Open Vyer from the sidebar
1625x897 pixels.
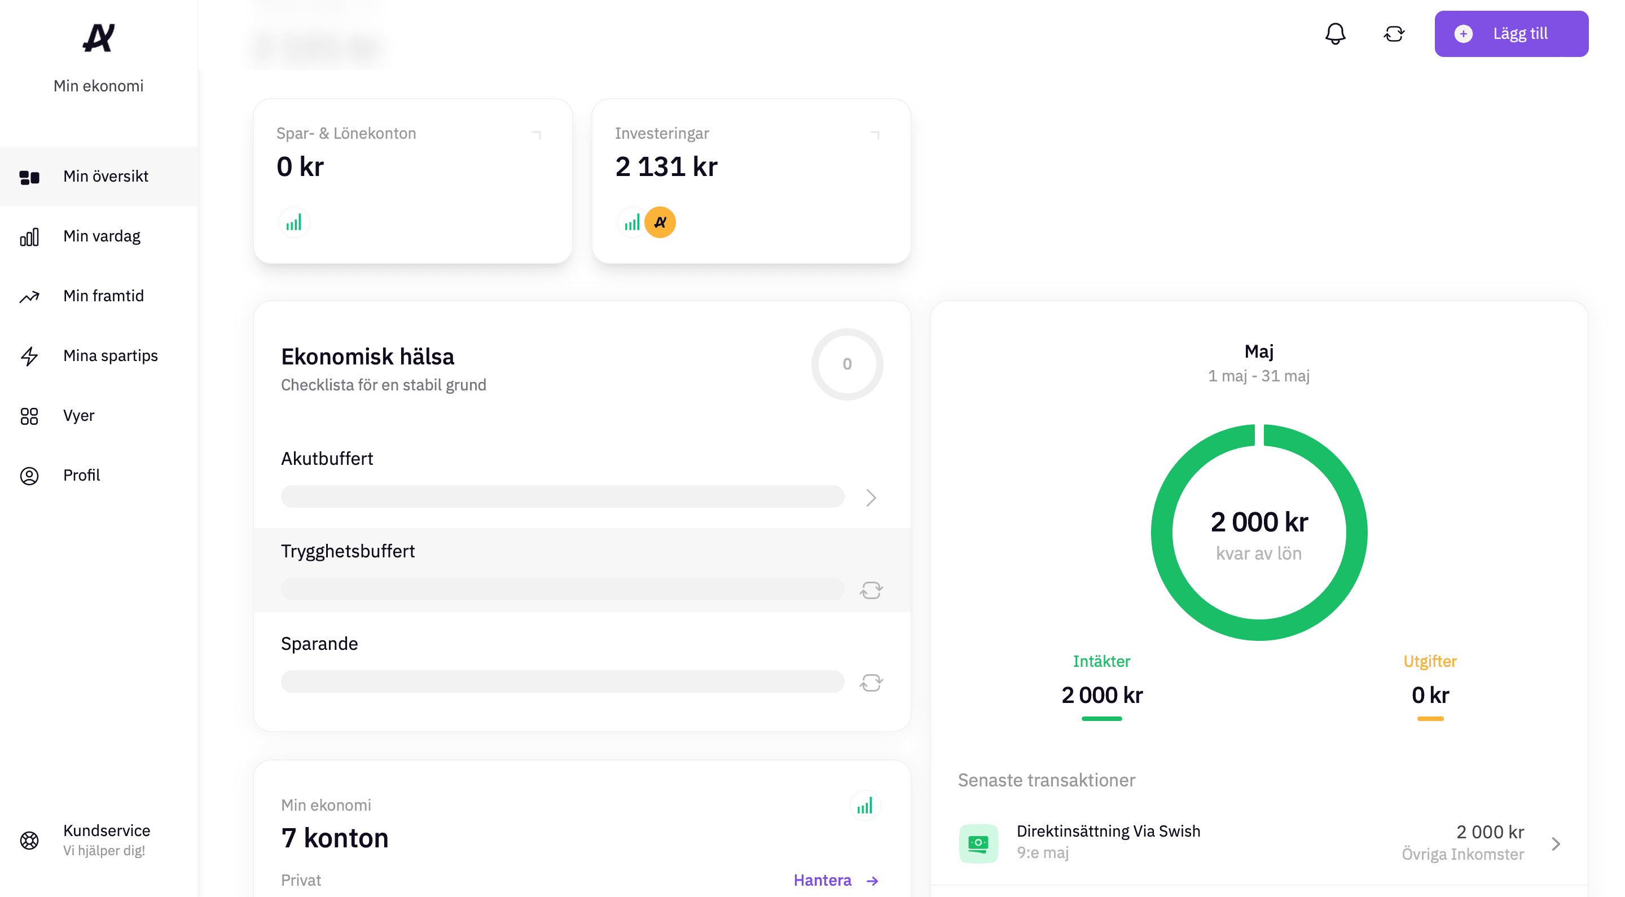78,416
